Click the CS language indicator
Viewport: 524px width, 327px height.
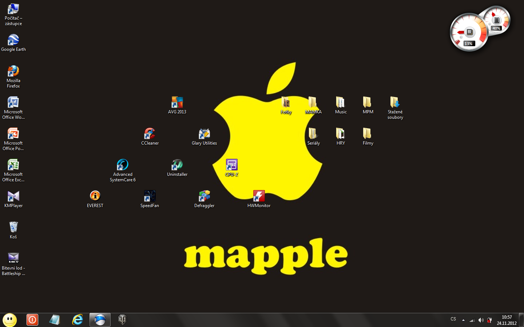point(453,319)
